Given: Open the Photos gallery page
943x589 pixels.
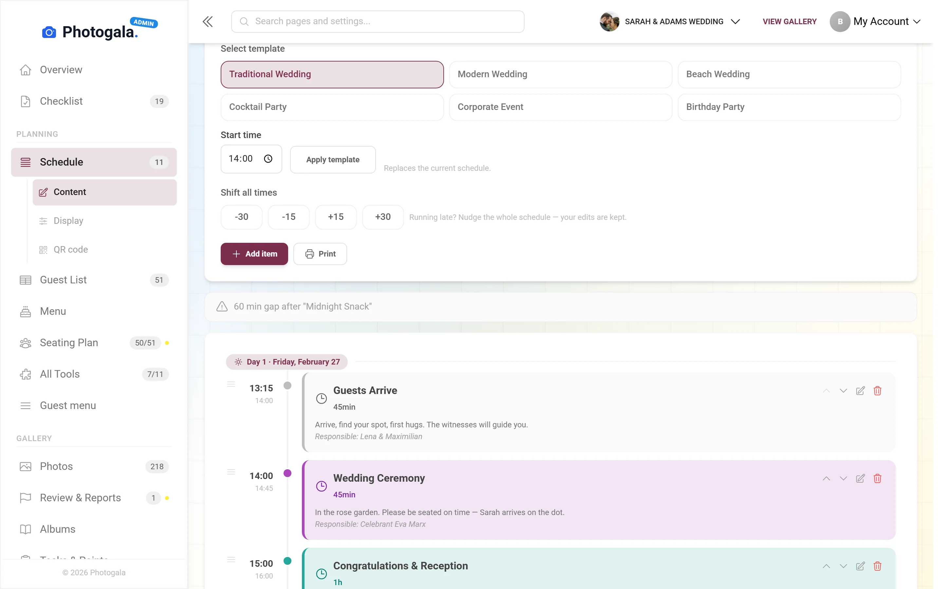Looking at the screenshot, I should tap(94, 466).
